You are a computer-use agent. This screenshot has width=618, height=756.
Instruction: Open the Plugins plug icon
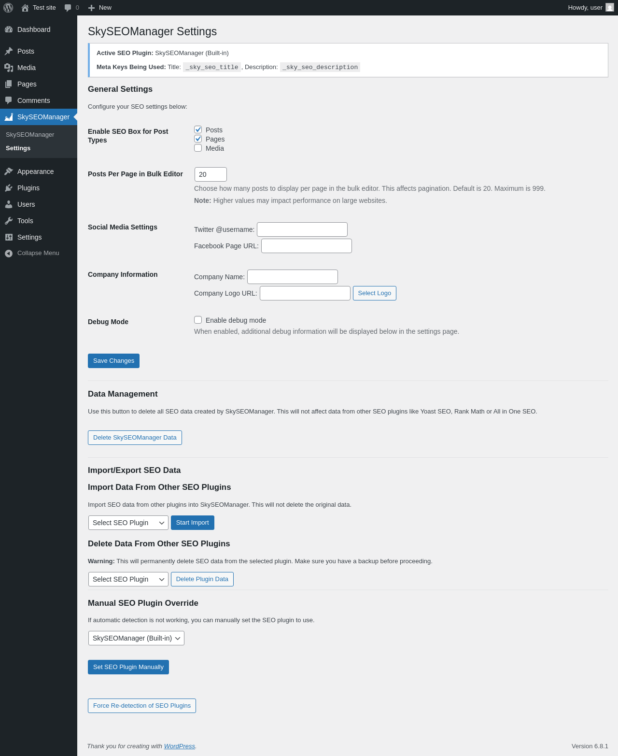[x=9, y=188]
